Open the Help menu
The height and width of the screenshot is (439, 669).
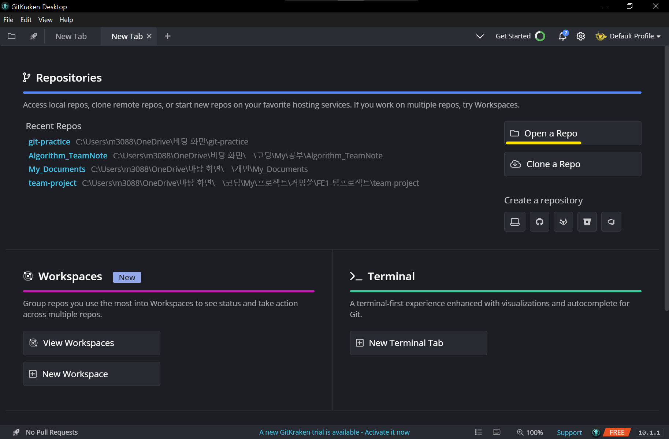tap(66, 20)
